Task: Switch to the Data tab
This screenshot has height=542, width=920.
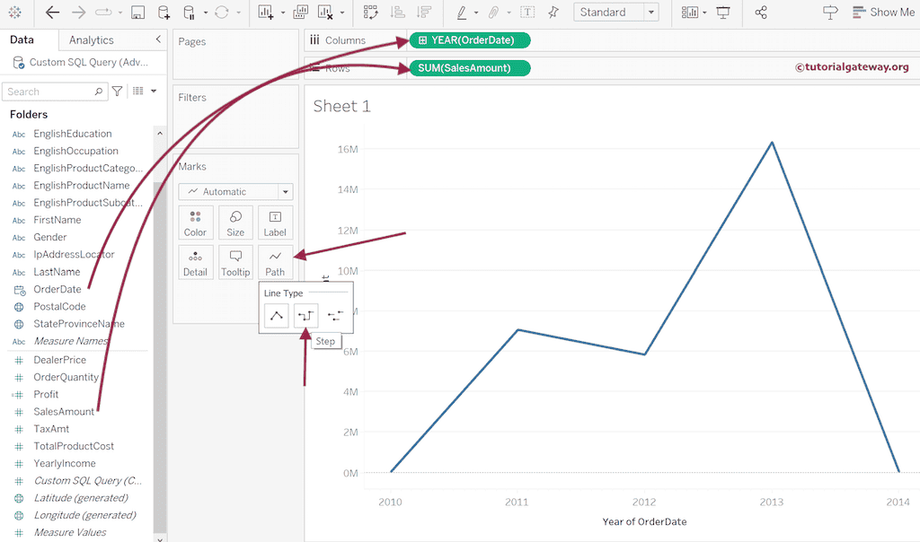Action: tap(22, 39)
